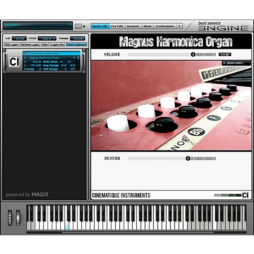
Task: Click the keyboard horizontal scrollbar
Action: 137,233
